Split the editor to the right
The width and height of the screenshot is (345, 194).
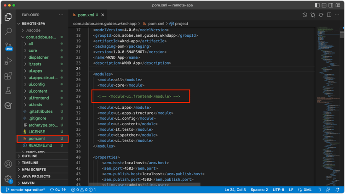[x=329, y=15]
